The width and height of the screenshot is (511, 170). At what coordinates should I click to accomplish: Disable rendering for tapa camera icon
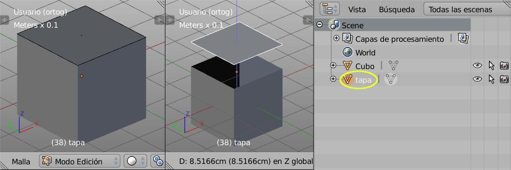504,79
